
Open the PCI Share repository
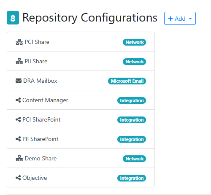click(81, 42)
